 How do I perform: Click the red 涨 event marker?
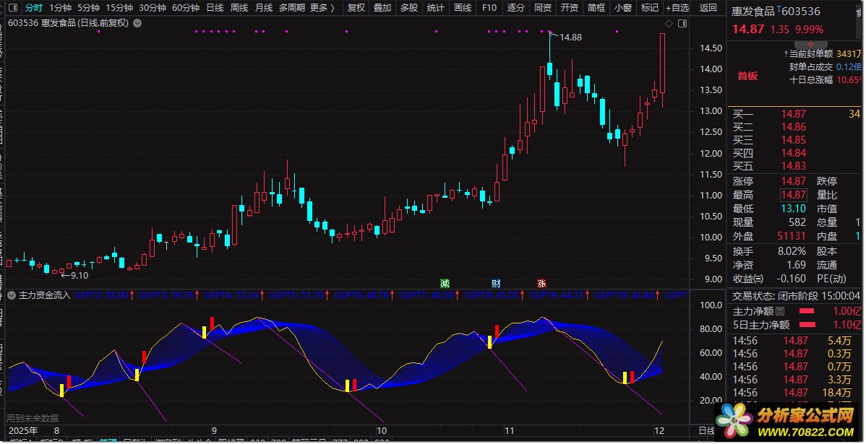[x=541, y=283]
